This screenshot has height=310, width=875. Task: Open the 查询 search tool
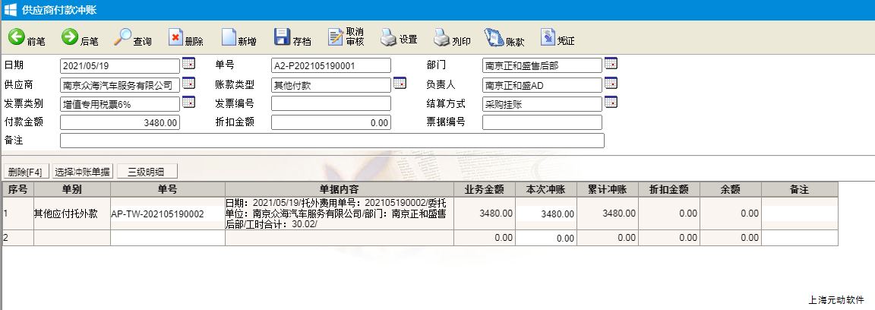123,36
